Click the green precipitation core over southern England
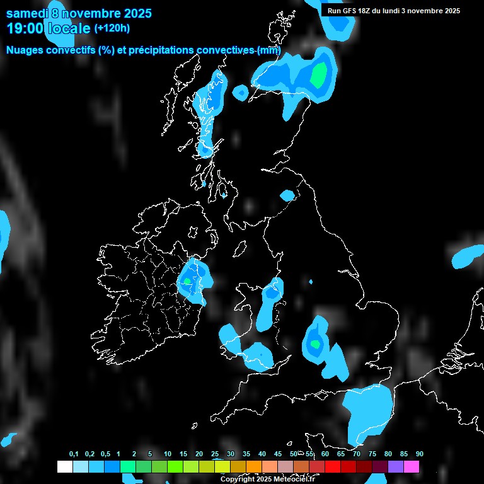Viewport: 484px width, 484px height. [314, 344]
